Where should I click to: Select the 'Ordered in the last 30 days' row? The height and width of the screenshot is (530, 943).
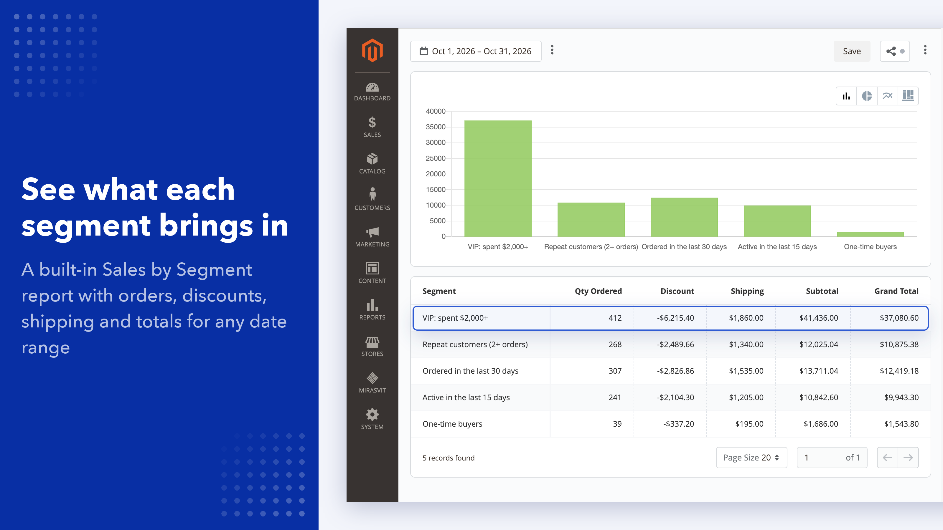coord(670,371)
